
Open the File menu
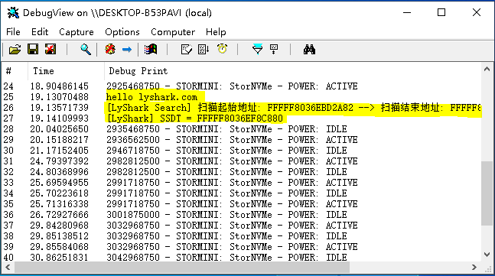point(13,32)
